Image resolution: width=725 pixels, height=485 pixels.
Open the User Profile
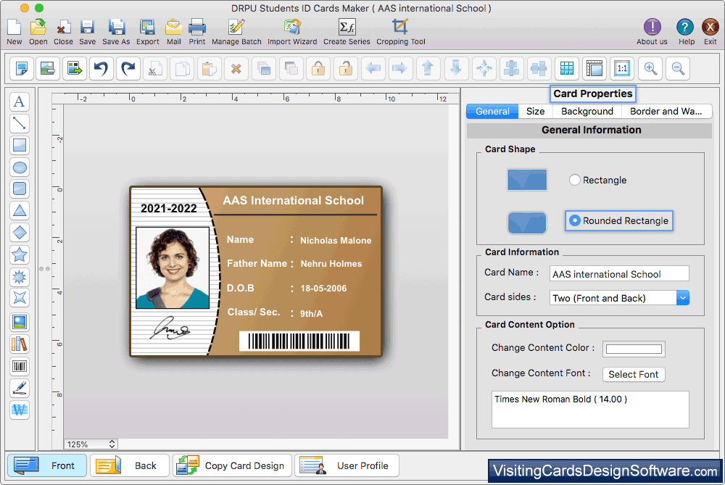pos(347,465)
